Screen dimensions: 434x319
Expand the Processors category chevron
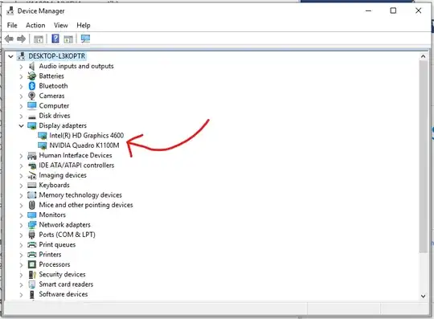(x=21, y=265)
